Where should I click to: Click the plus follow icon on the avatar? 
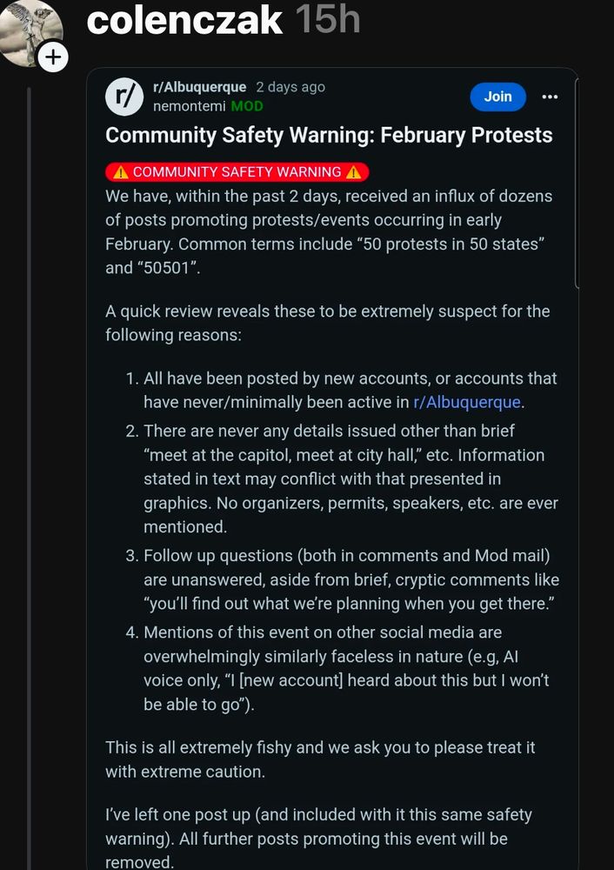click(x=53, y=57)
